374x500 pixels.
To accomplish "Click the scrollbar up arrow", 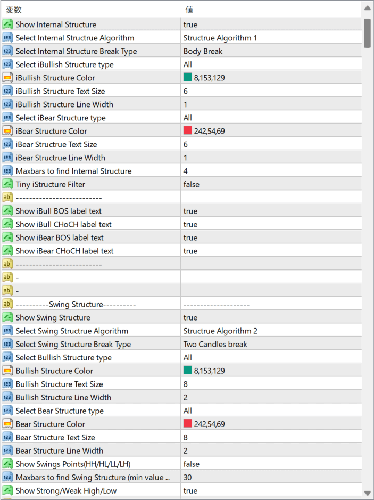I will coord(367,9).
